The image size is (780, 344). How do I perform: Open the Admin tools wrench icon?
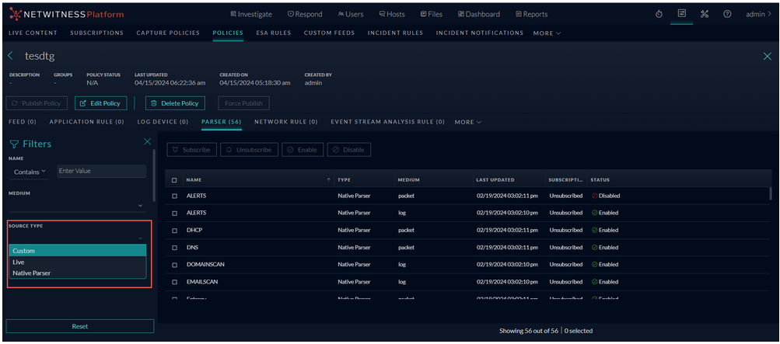705,14
